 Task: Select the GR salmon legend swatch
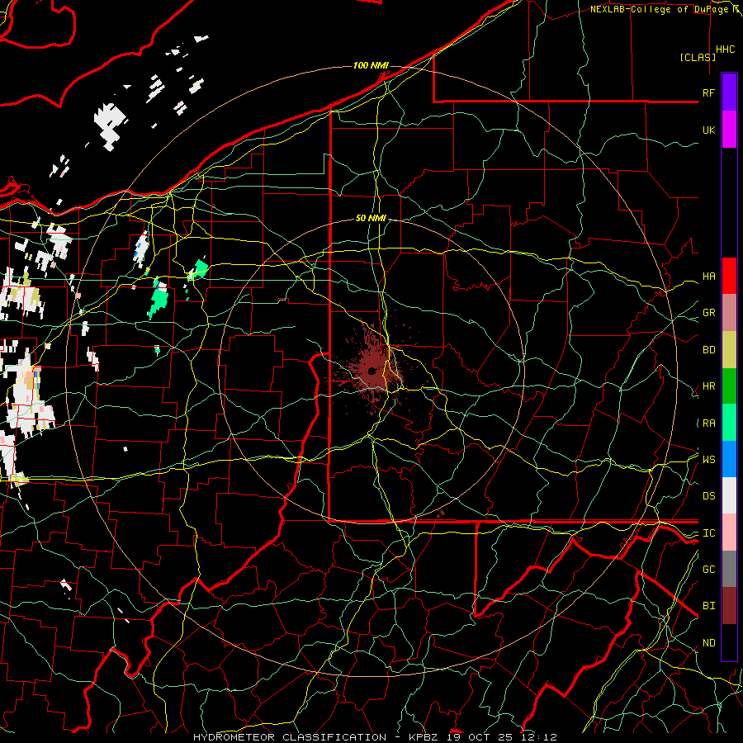coord(729,312)
